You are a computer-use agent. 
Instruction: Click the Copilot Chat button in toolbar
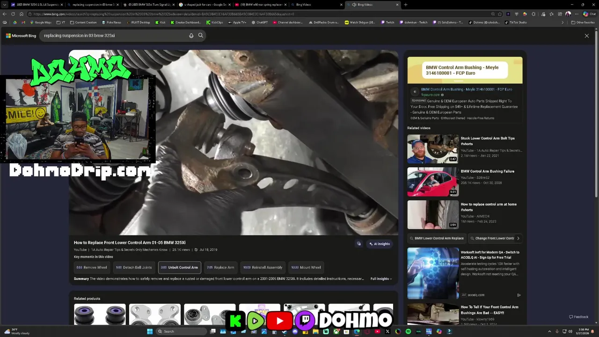pos(588,14)
